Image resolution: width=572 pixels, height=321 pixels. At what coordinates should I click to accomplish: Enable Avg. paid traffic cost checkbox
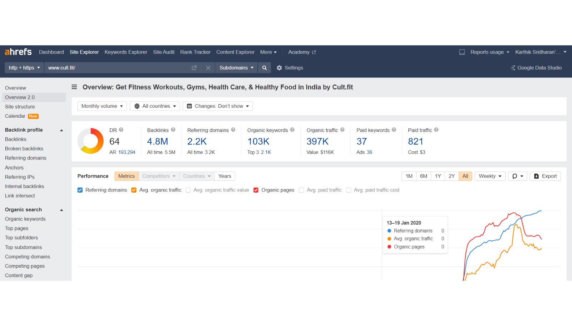[349, 190]
